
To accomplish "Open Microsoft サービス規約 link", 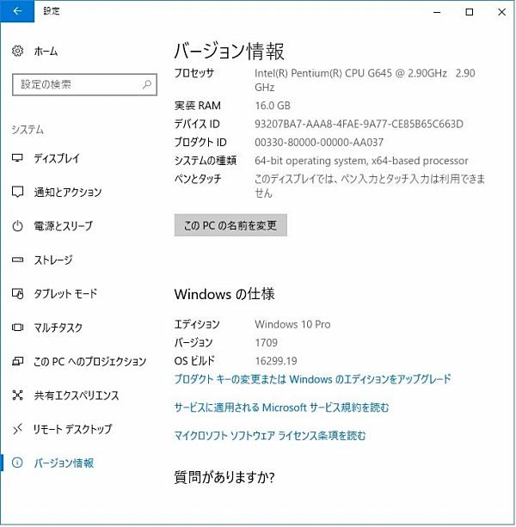I will click(x=281, y=408).
